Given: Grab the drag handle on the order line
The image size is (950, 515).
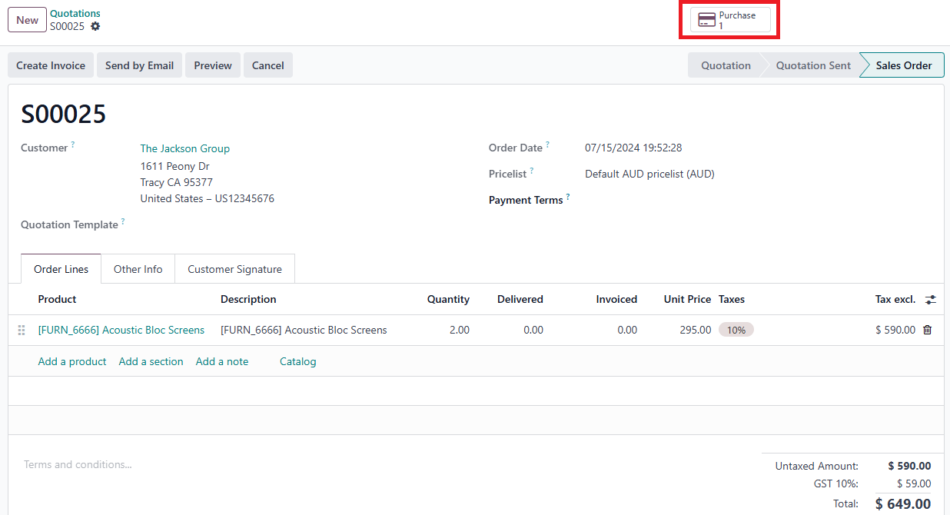Looking at the screenshot, I should click(22, 331).
